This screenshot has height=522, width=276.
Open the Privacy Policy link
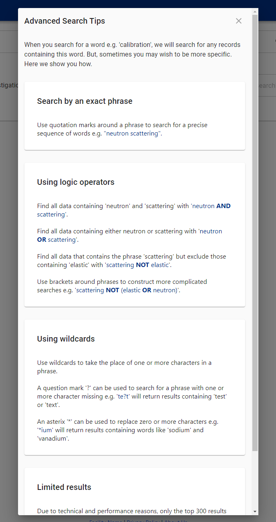click(143, 520)
